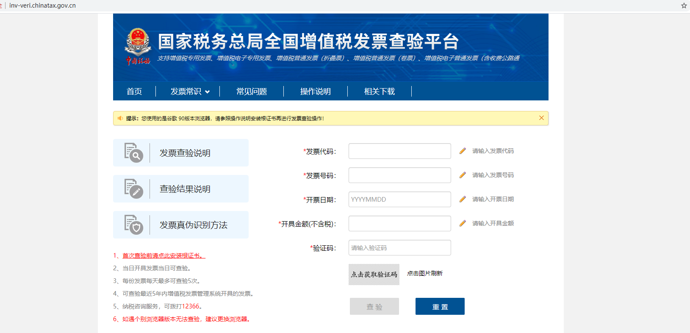Close the yellow browser warning banner
Image resolution: width=690 pixels, height=333 pixels.
pos(541,118)
